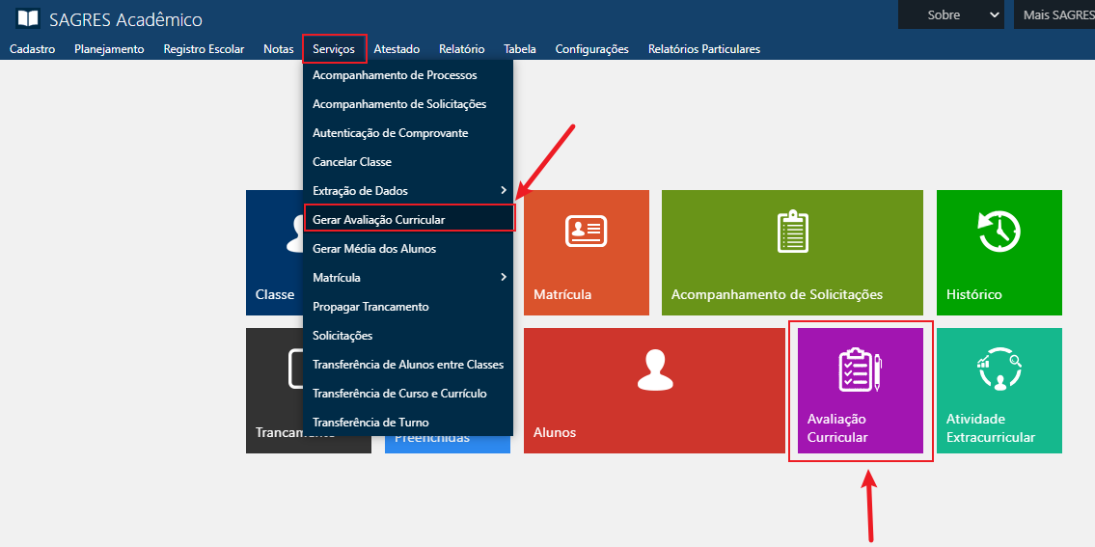Click Transferência de Turno option
Image resolution: width=1095 pixels, height=547 pixels.
[x=370, y=423]
